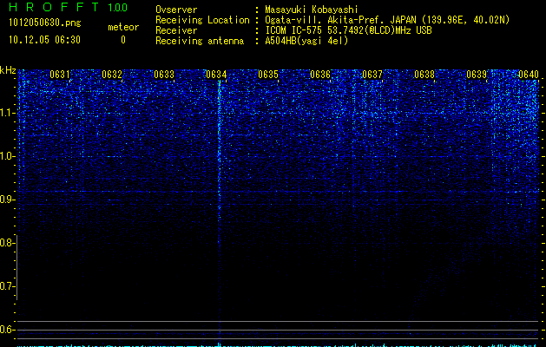Click the 0634 time marker

(216, 75)
